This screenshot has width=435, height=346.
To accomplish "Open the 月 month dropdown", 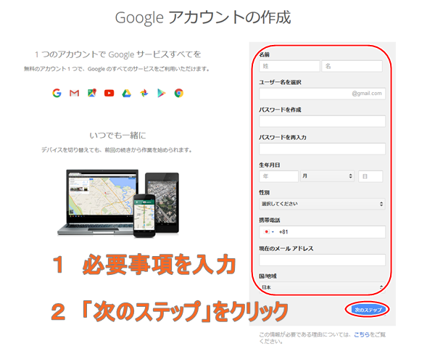I will click(327, 176).
